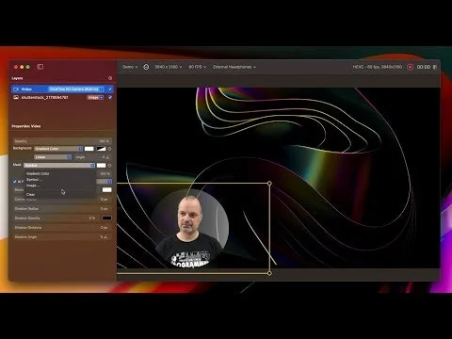This screenshot has width=452, height=339.
Task: Adjust the Shadow Opacity slider
Action: point(56,218)
